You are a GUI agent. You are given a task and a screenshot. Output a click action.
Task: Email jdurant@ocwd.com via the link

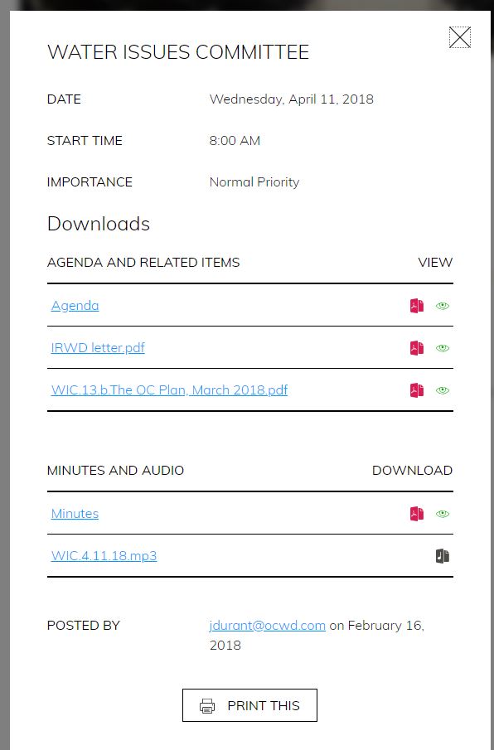pos(268,625)
